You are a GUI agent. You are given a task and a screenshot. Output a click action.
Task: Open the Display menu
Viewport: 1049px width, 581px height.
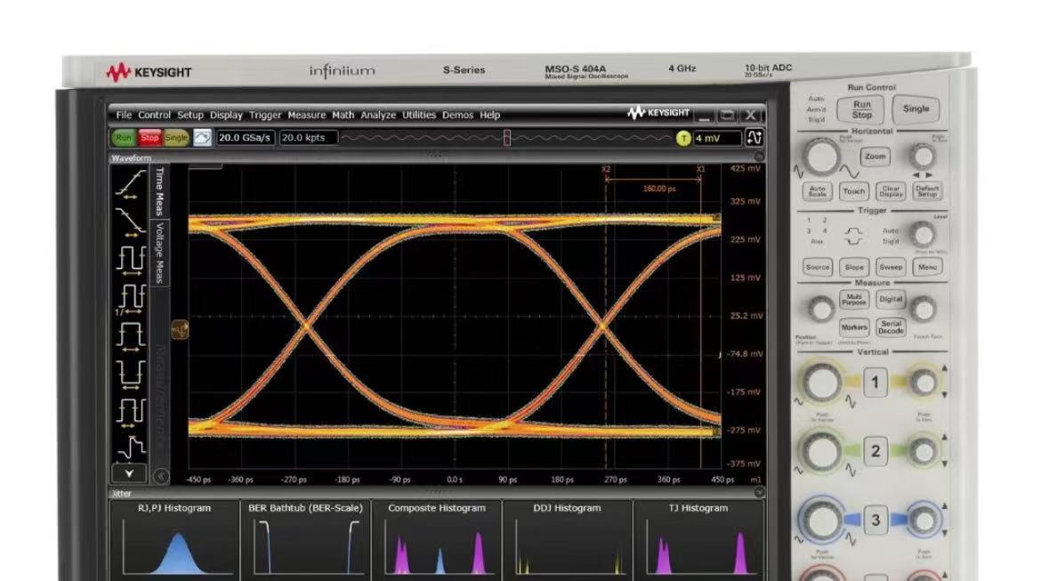[226, 115]
